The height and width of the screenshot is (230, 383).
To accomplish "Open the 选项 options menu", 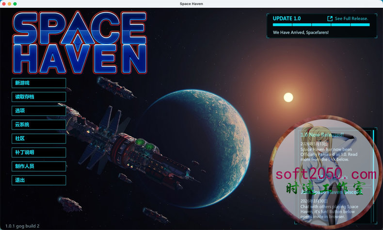I will (39, 111).
